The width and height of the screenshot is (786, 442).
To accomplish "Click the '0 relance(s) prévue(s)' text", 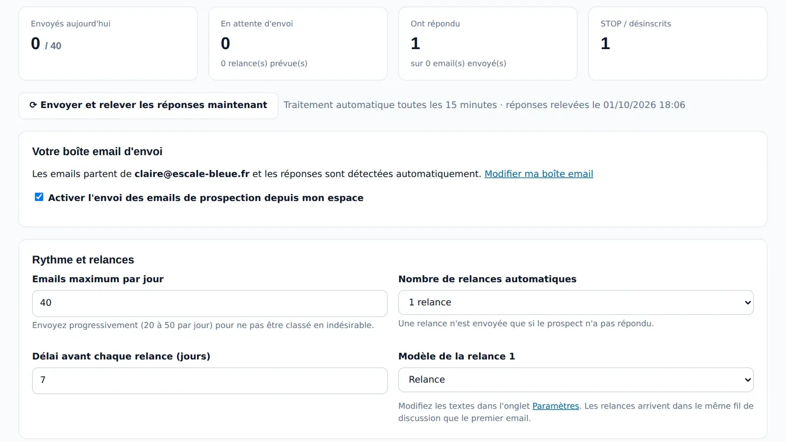I will (264, 63).
